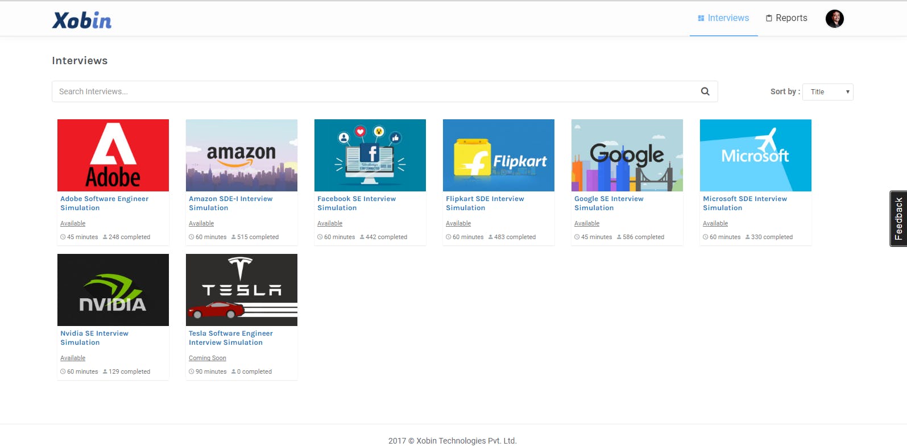Click the Interviews page heading

point(80,61)
